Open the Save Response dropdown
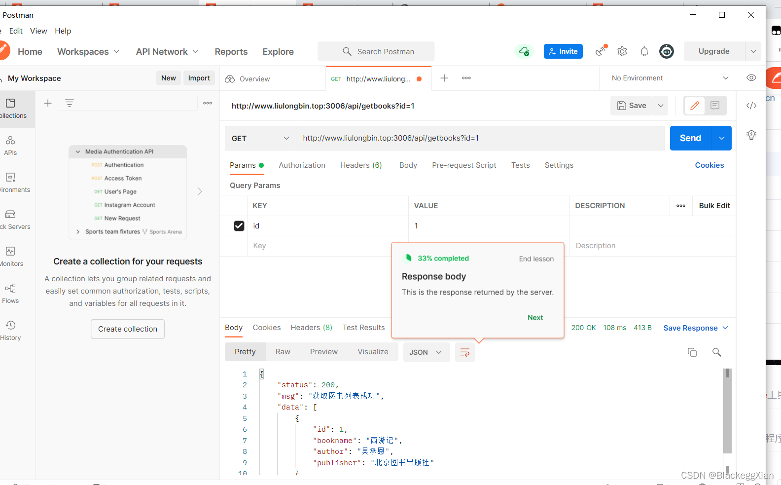Image resolution: width=781 pixels, height=485 pixels. click(696, 328)
